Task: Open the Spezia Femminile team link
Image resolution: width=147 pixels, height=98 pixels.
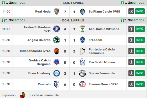Action: coord(102,73)
